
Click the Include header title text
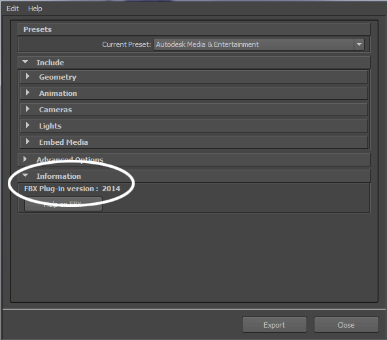click(x=50, y=63)
